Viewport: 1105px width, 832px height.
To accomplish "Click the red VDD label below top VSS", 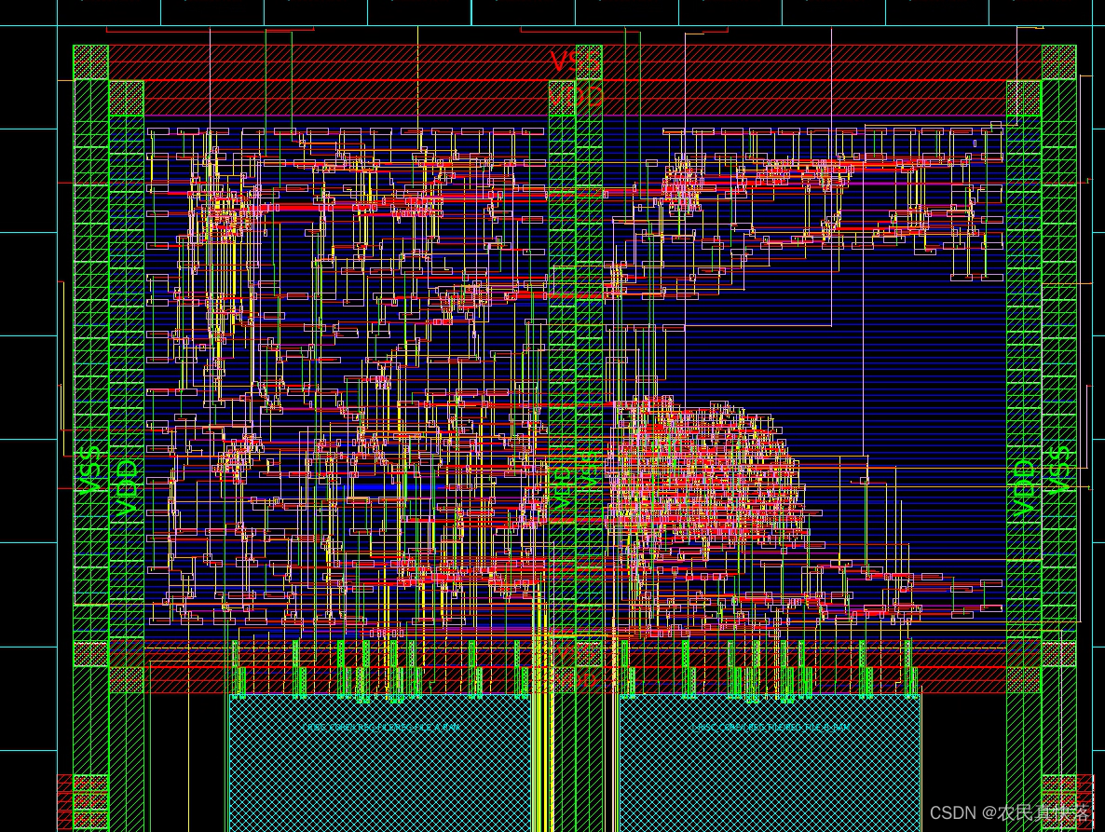I will (575, 96).
